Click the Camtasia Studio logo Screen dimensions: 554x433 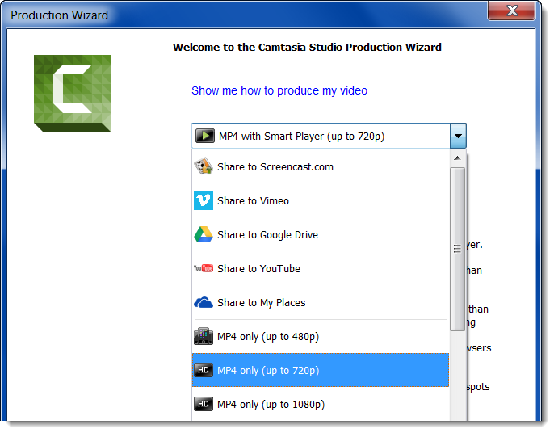coord(73,94)
